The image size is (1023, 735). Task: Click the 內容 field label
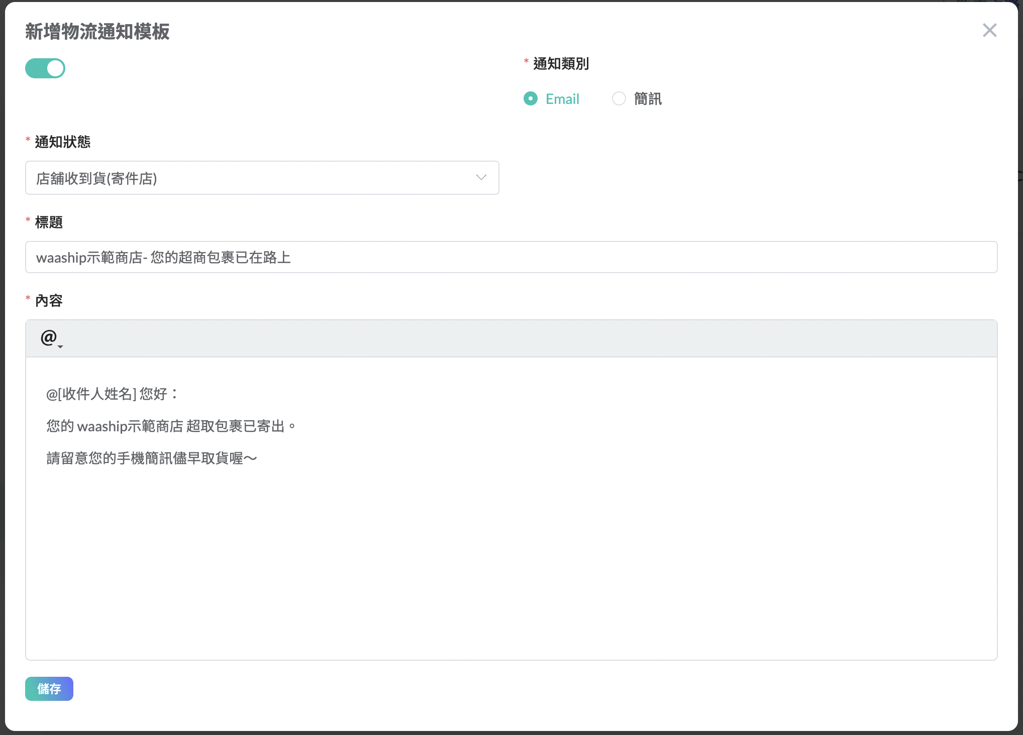49,301
